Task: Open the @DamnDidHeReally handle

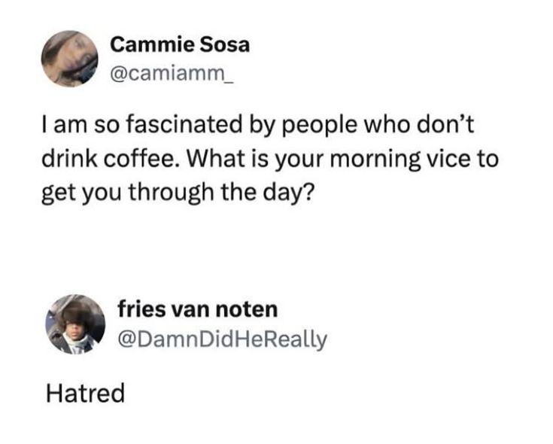Action: [222, 339]
